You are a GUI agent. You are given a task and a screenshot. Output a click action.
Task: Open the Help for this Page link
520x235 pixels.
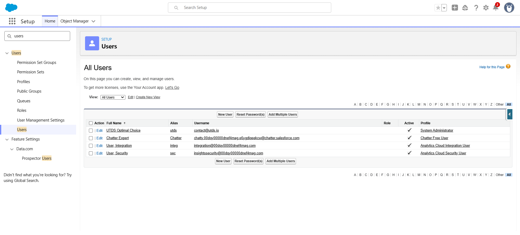pyautogui.click(x=492, y=67)
